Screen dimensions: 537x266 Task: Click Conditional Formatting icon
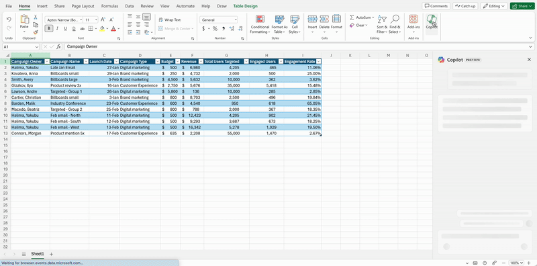point(260,19)
